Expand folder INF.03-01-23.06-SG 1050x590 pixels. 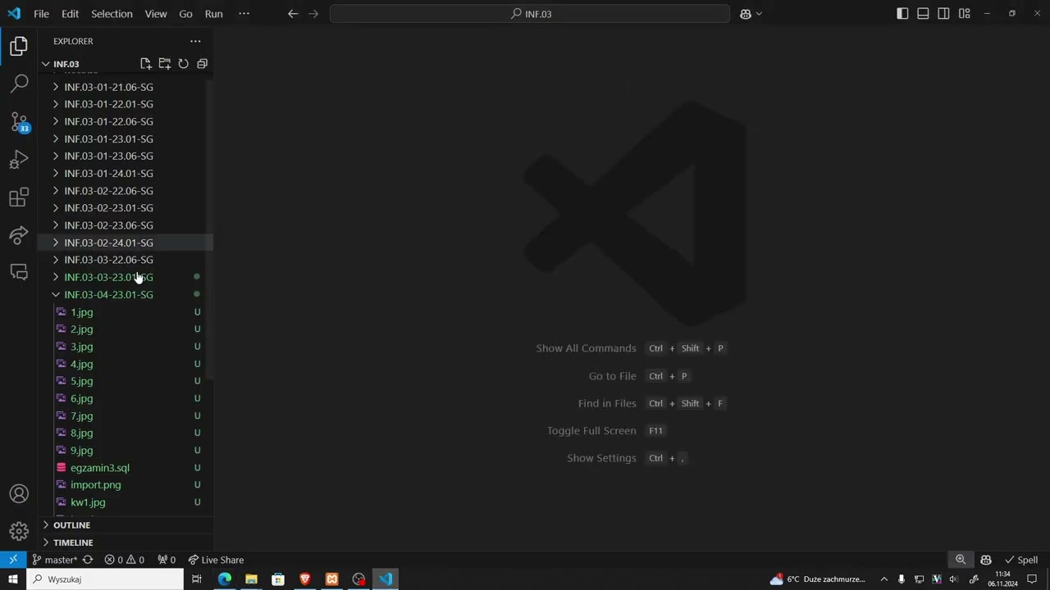pos(126,156)
